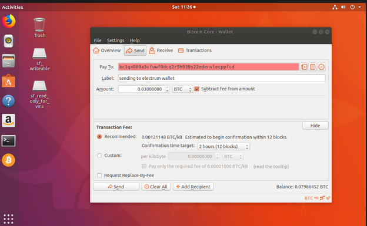
Task: Click Activities in the top bar
Action: [12, 7]
